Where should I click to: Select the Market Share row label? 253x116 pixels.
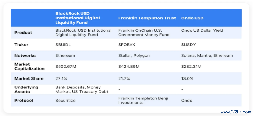click(x=29, y=78)
